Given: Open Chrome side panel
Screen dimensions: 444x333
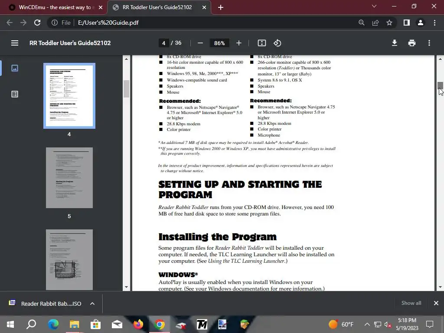Looking at the screenshot, I should (x=406, y=23).
